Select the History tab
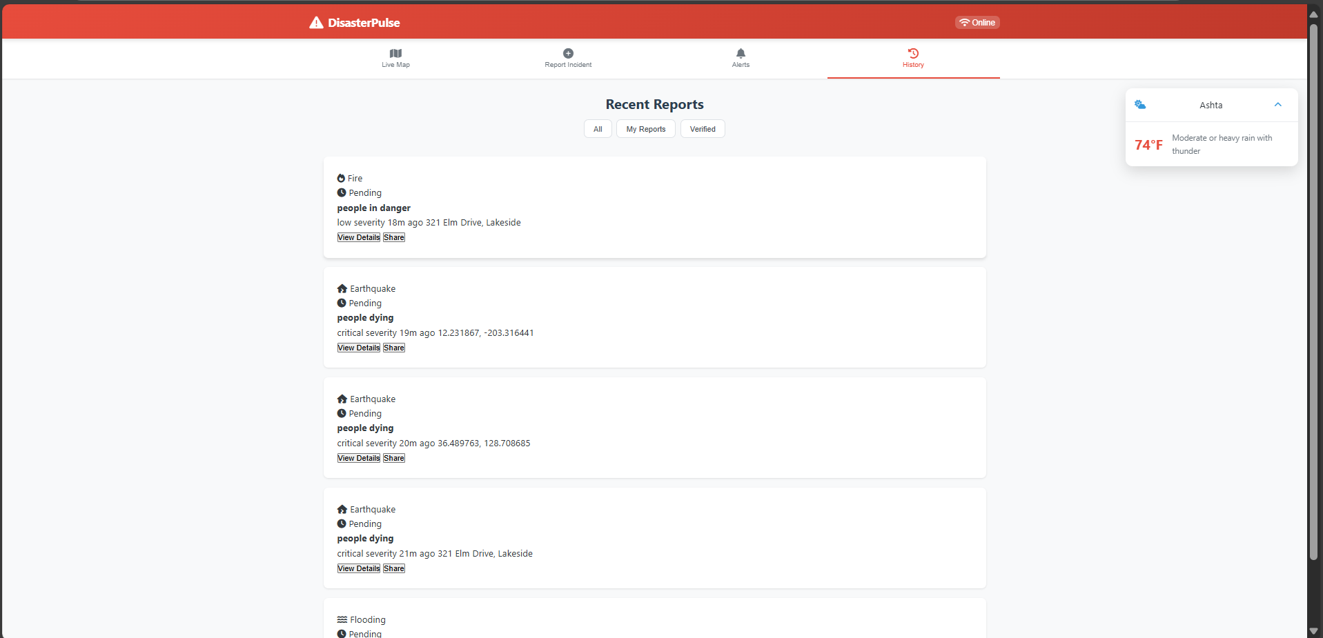1323x638 pixels. (x=913, y=59)
